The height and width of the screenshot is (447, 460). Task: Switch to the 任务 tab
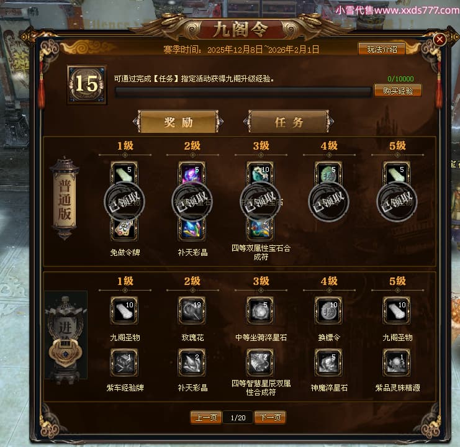point(289,122)
